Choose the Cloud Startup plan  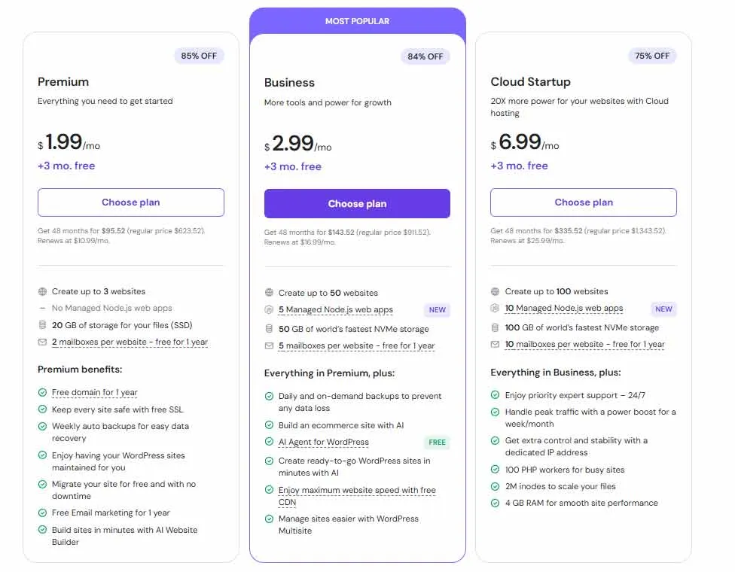584,202
